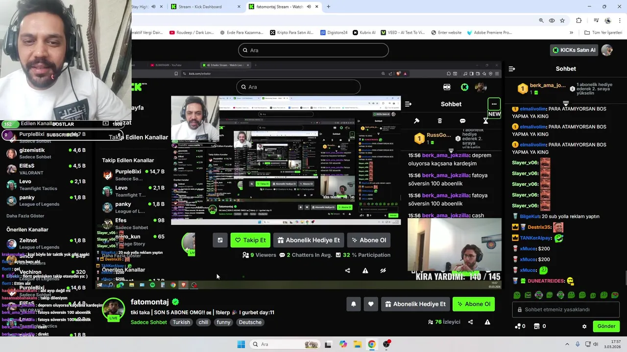
Task: Select the Deutsche tag
Action: point(250,322)
